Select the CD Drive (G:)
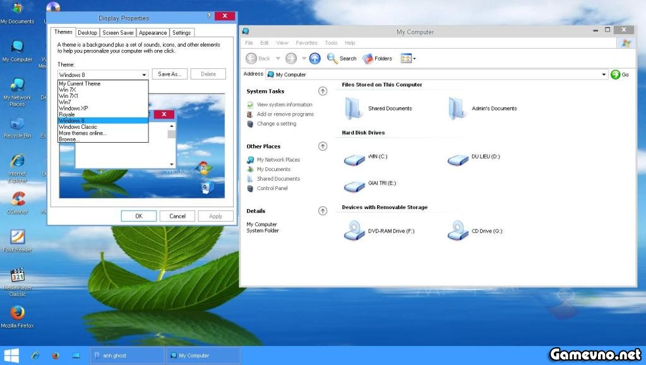 475,230
